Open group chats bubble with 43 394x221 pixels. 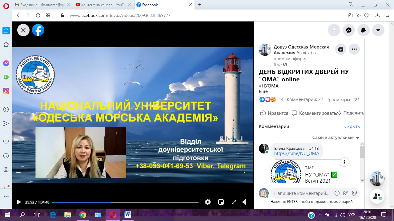pos(377,196)
